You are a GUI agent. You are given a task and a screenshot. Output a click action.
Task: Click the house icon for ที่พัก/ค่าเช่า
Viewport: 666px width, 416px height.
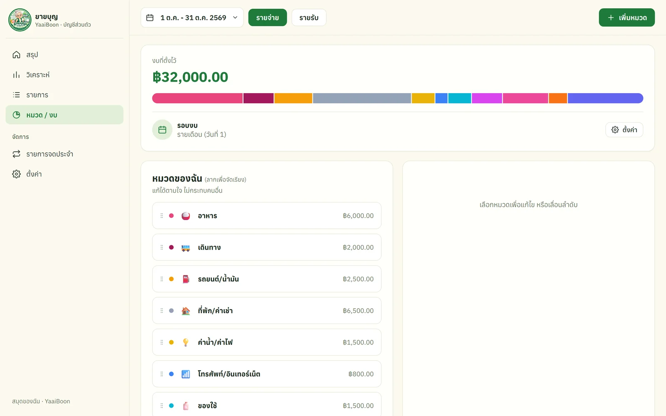pos(186,311)
